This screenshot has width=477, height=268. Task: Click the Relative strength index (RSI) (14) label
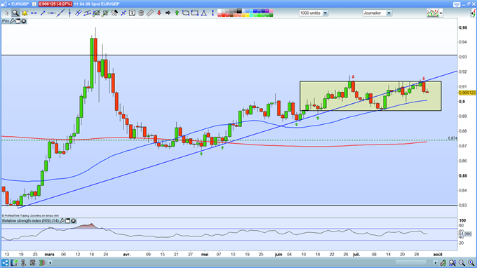[x=30, y=220]
